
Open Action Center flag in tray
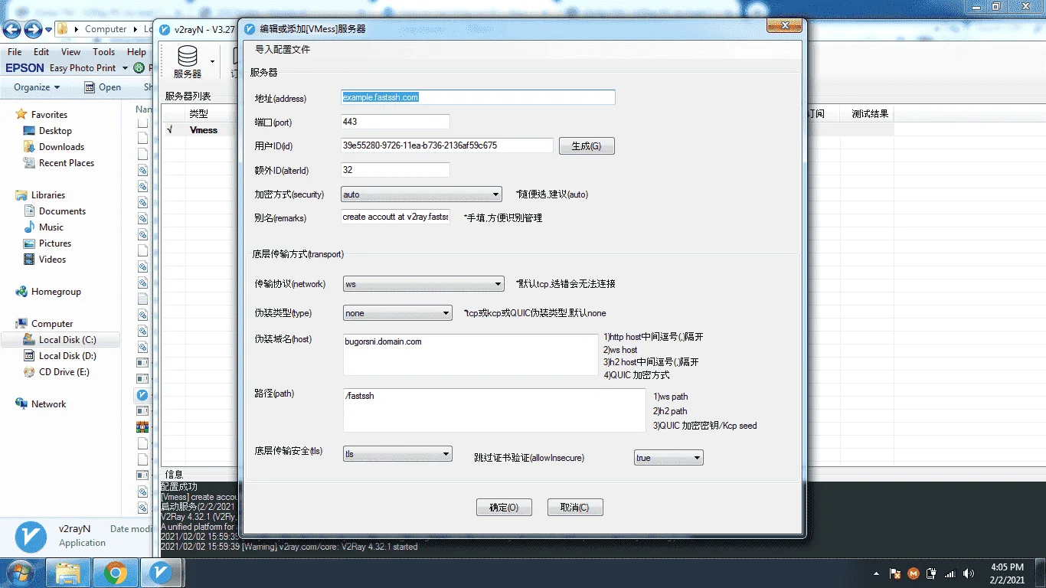pyautogui.click(x=894, y=573)
